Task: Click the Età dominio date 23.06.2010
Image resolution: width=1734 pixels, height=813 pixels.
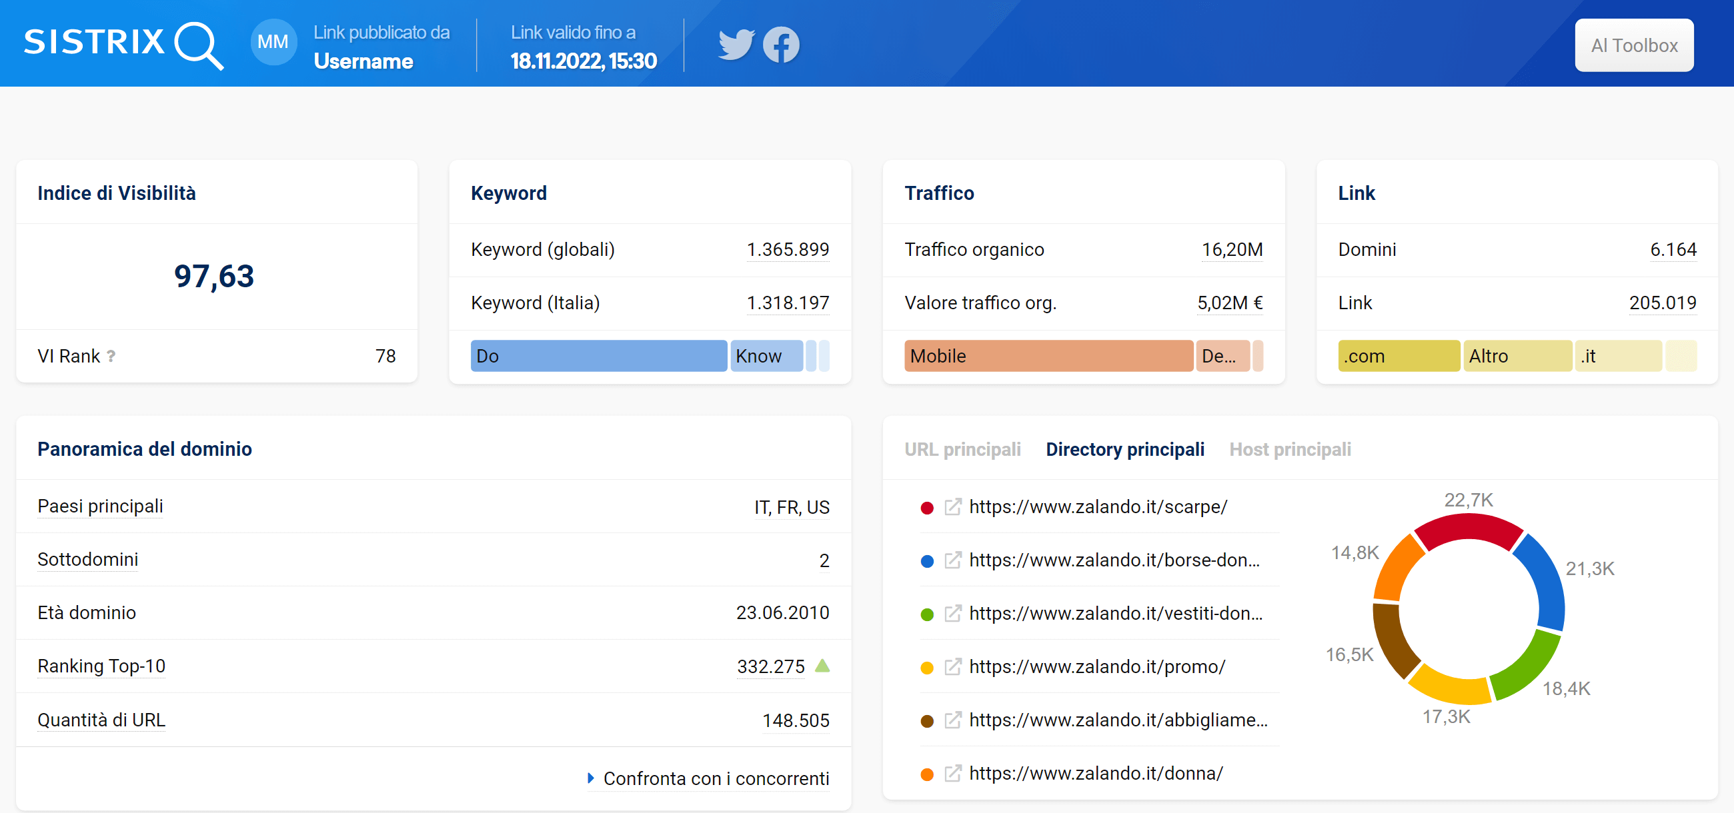Action: (782, 612)
